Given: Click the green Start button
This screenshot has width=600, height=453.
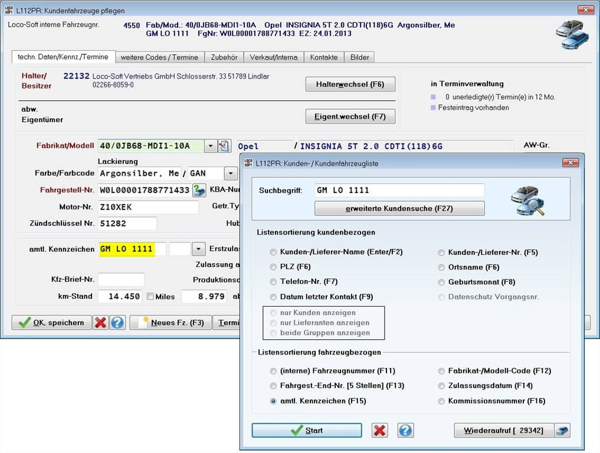Looking at the screenshot, I should pyautogui.click(x=306, y=431).
